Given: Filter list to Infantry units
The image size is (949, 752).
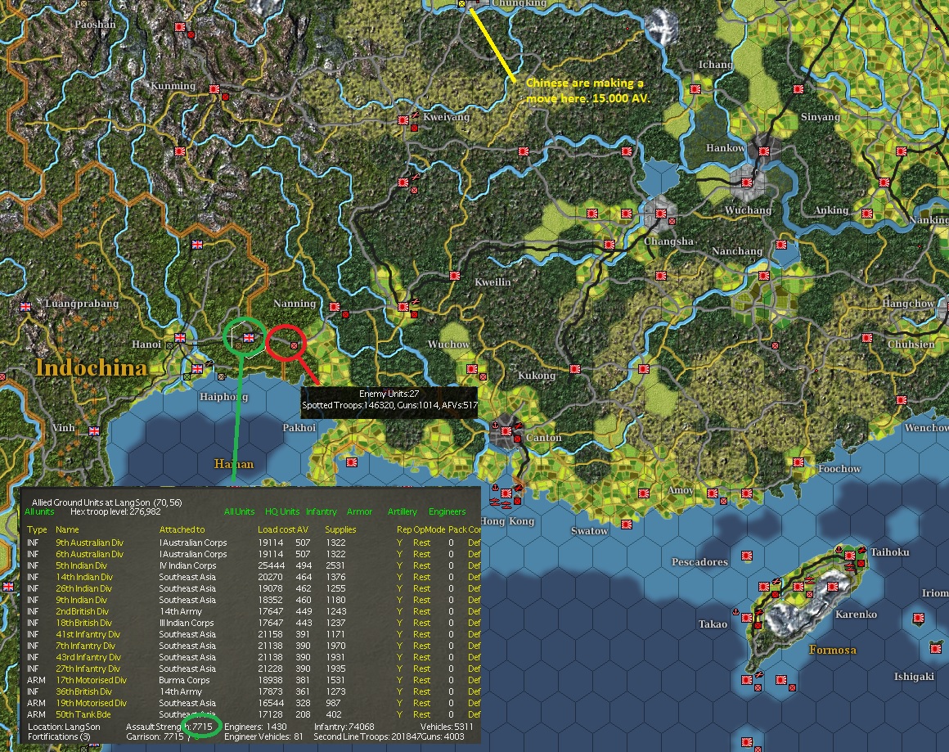Looking at the screenshot, I should tap(322, 511).
